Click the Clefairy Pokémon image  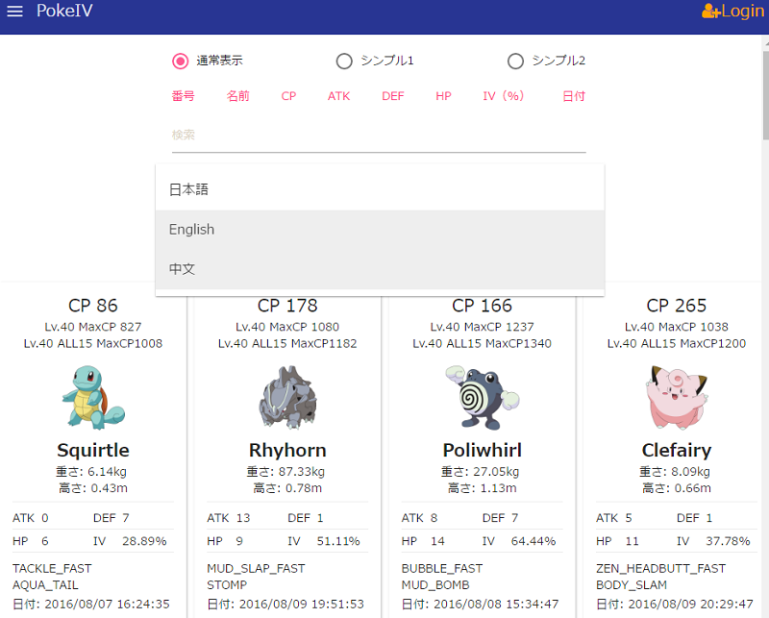point(675,397)
